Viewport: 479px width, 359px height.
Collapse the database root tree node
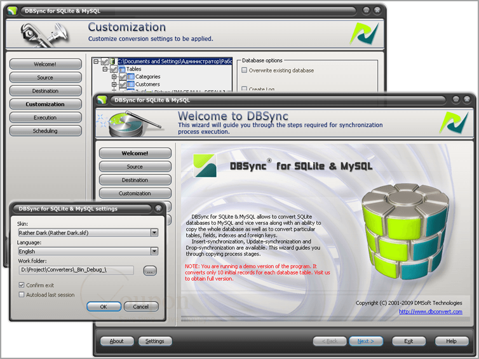coord(96,62)
